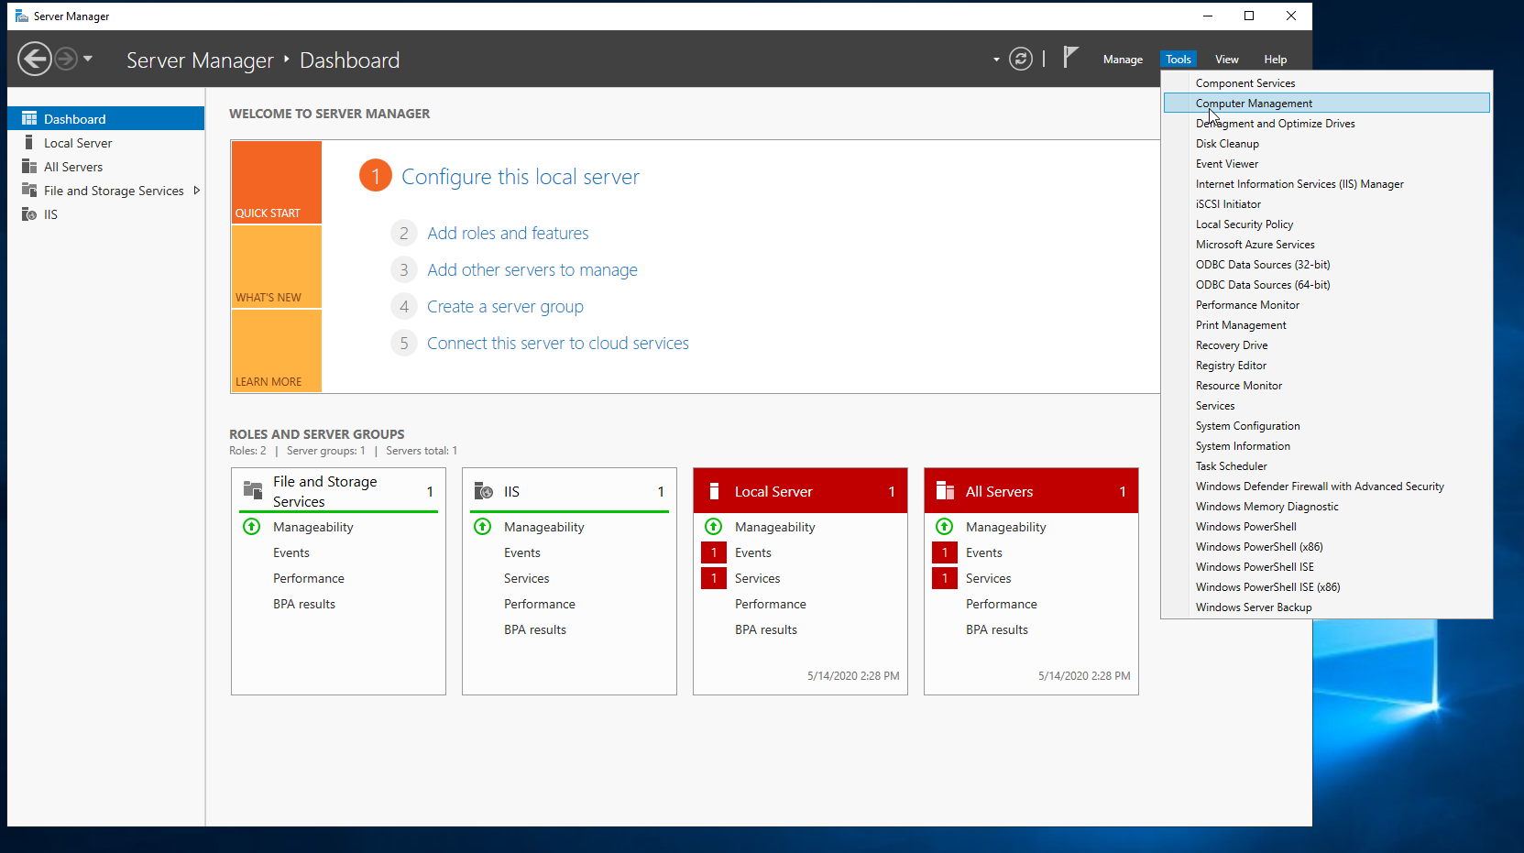Open All Servers in the sidebar
This screenshot has width=1524, height=853.
click(106, 167)
